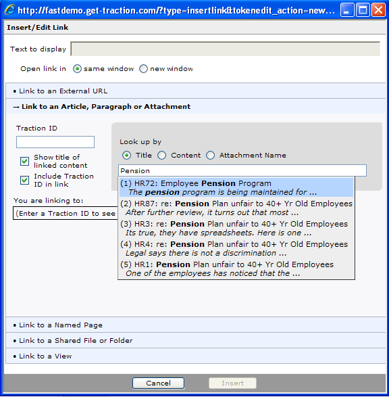389x397 pixels.
Task: Click the Internet Explorer icon in title bar
Action: point(9,10)
